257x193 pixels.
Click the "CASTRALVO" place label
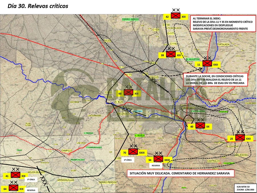coord(213,161)
